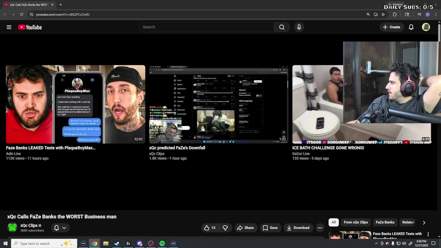Viewport: 441px width, 248px height.
Task: Show hidden system tray icons
Action: pyautogui.click(x=376, y=244)
